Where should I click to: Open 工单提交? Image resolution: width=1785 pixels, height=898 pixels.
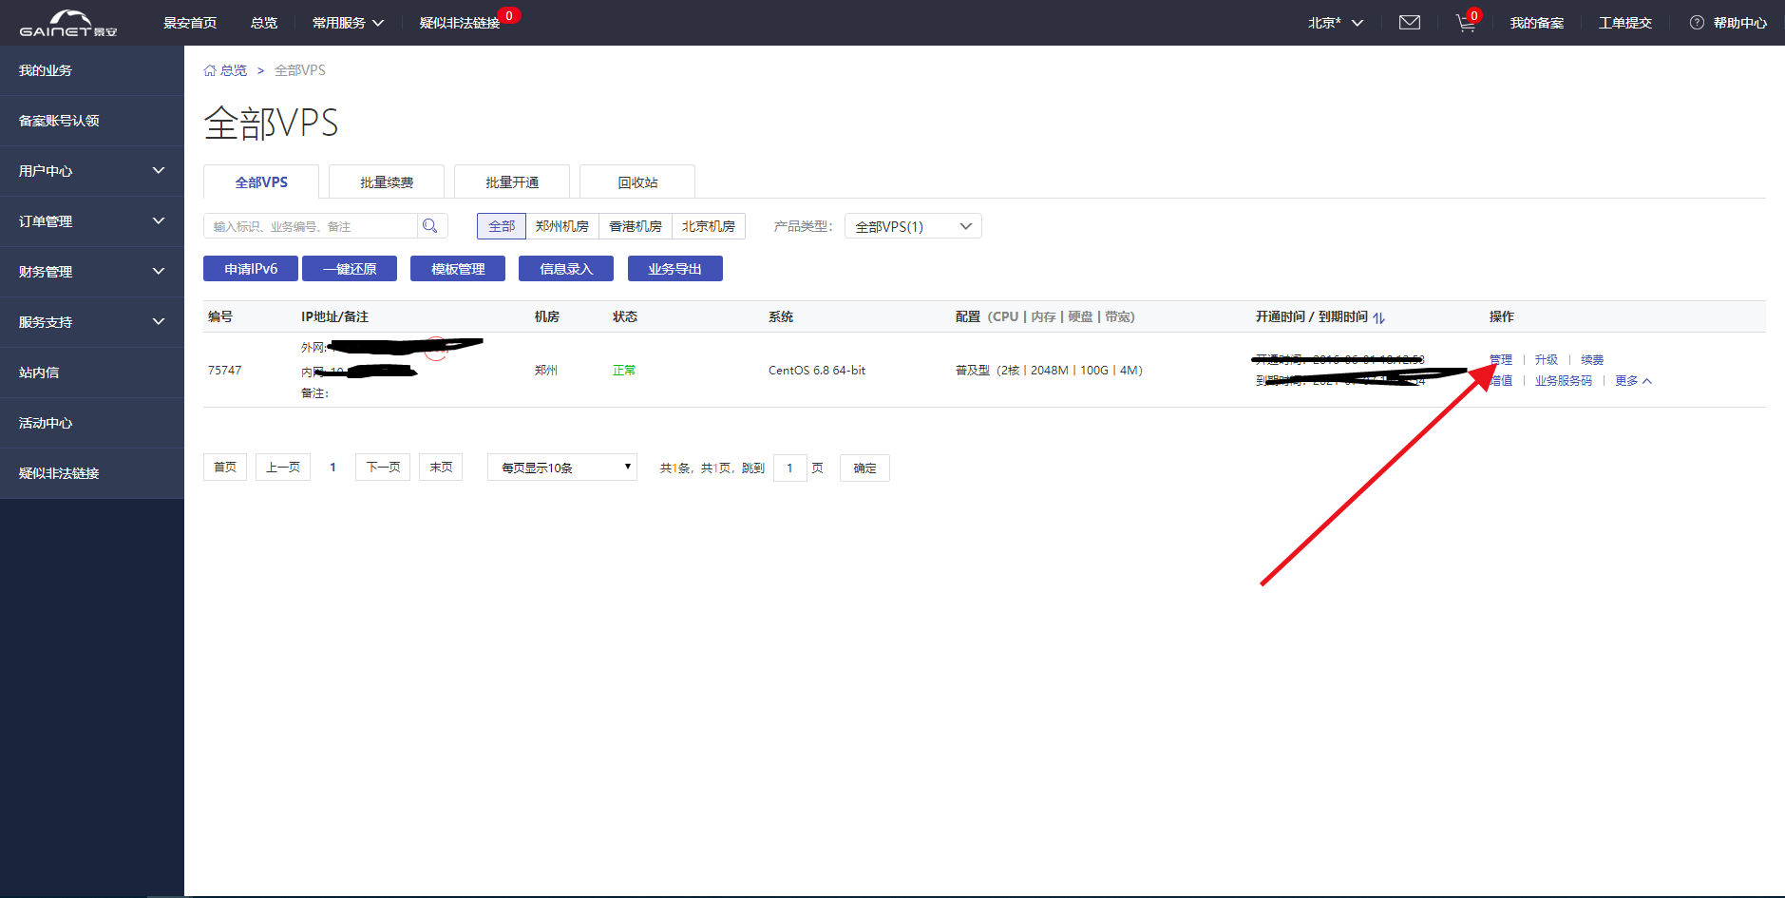click(x=1625, y=23)
